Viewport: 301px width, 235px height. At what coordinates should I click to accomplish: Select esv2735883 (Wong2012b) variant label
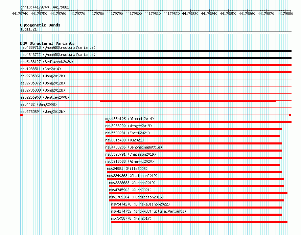(43, 90)
